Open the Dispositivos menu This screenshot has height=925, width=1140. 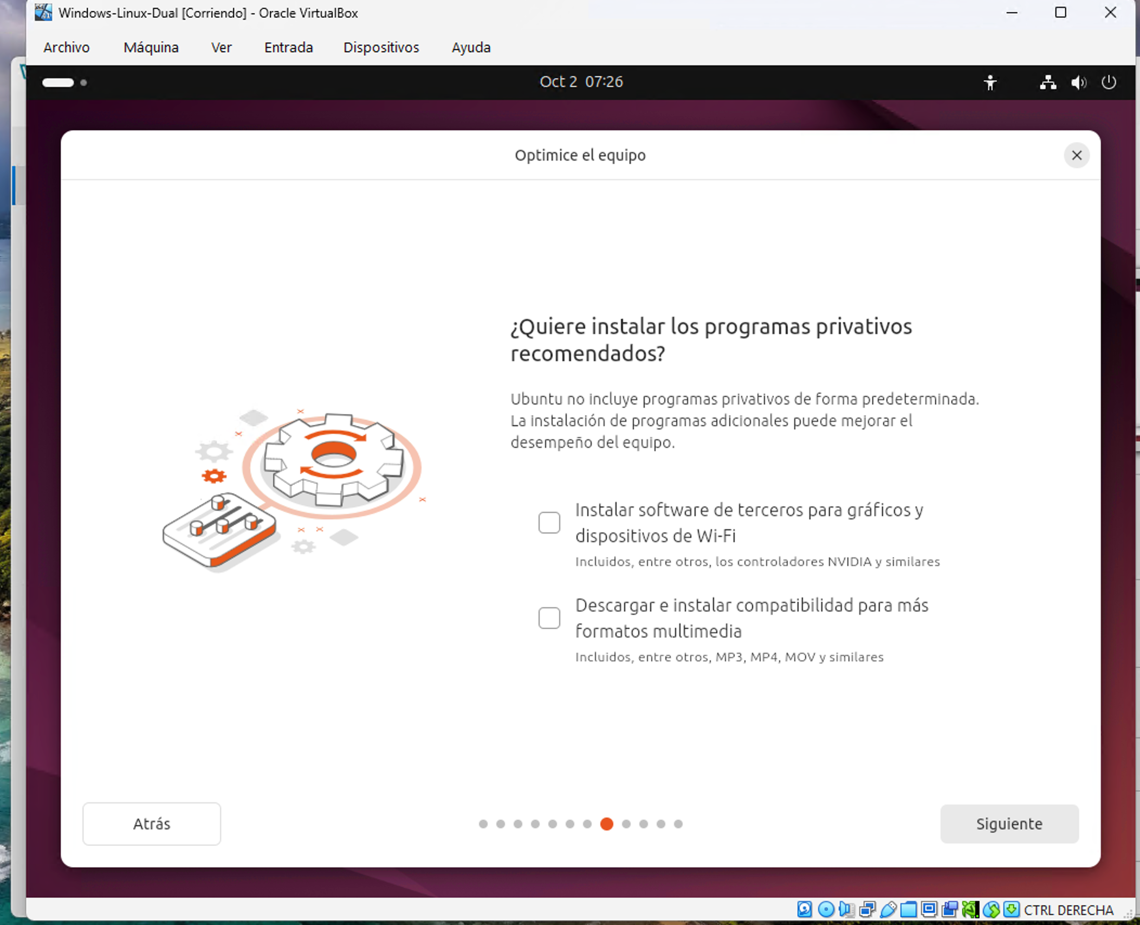click(381, 47)
